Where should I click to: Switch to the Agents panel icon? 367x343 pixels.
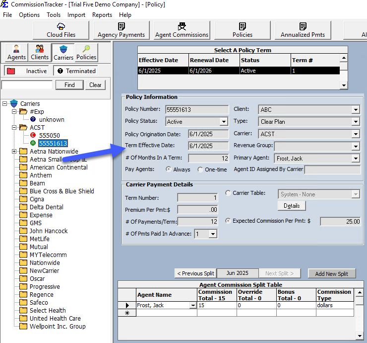(17, 52)
